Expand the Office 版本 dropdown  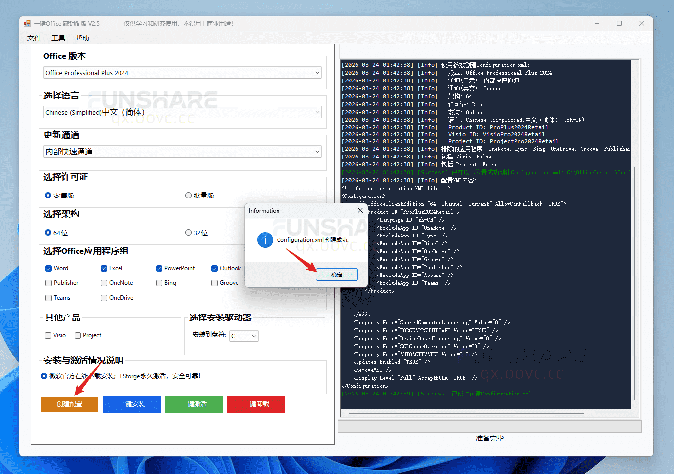(317, 73)
